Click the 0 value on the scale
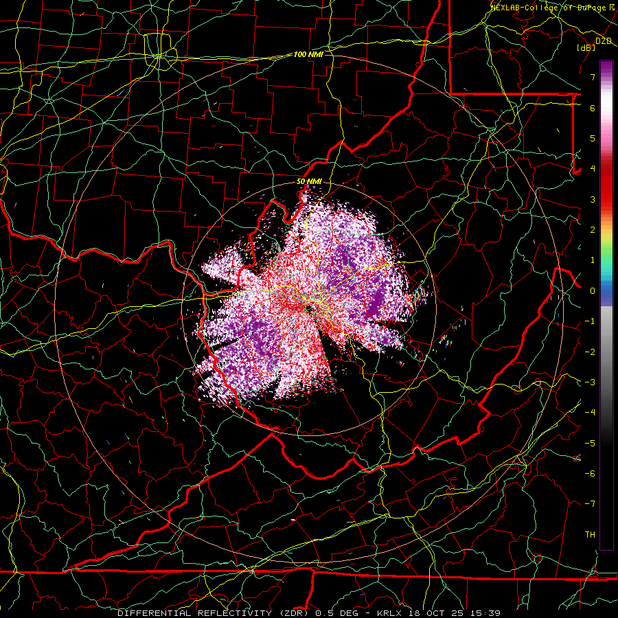618x618 pixels. tap(593, 291)
